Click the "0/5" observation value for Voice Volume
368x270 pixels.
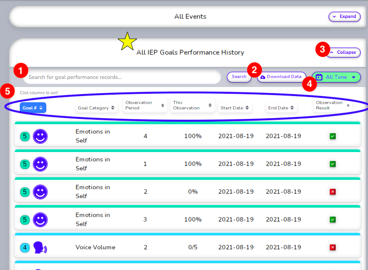pos(193,247)
